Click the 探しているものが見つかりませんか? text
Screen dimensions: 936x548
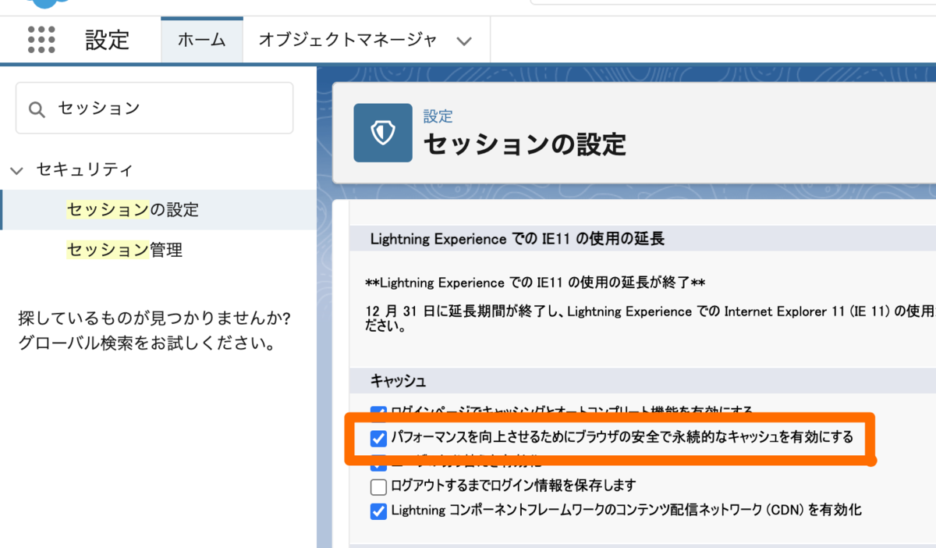pos(154,318)
